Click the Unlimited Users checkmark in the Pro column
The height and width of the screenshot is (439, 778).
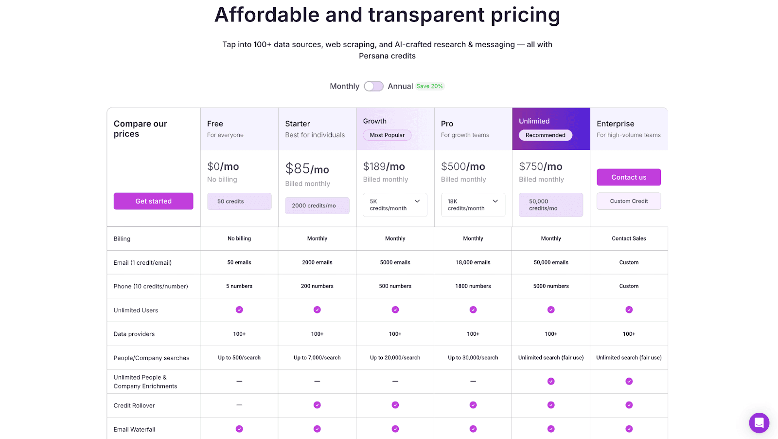coord(473,310)
